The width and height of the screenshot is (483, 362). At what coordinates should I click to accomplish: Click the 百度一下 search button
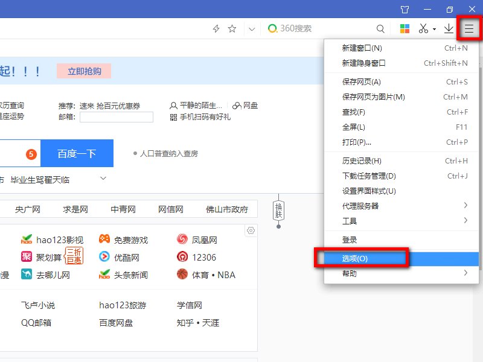tap(76, 153)
